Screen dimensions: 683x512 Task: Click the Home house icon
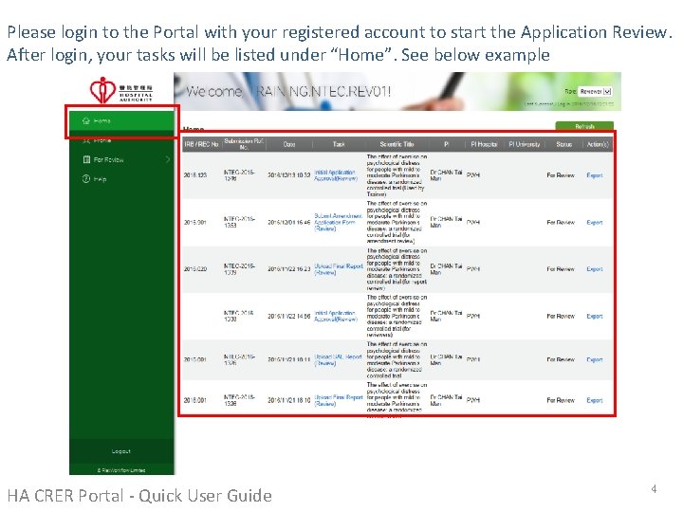86,120
